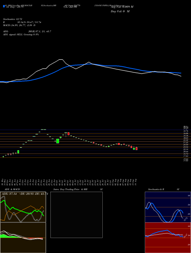Click the '30 May' date axis label
This screenshot has width=191, height=253.
pyautogui.click(x=2, y=182)
